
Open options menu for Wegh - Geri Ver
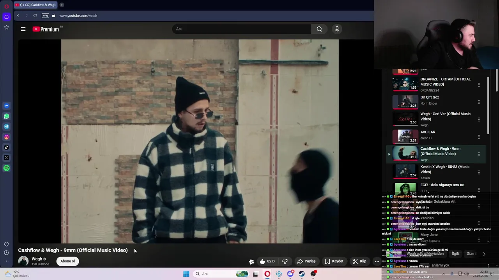pyautogui.click(x=479, y=119)
